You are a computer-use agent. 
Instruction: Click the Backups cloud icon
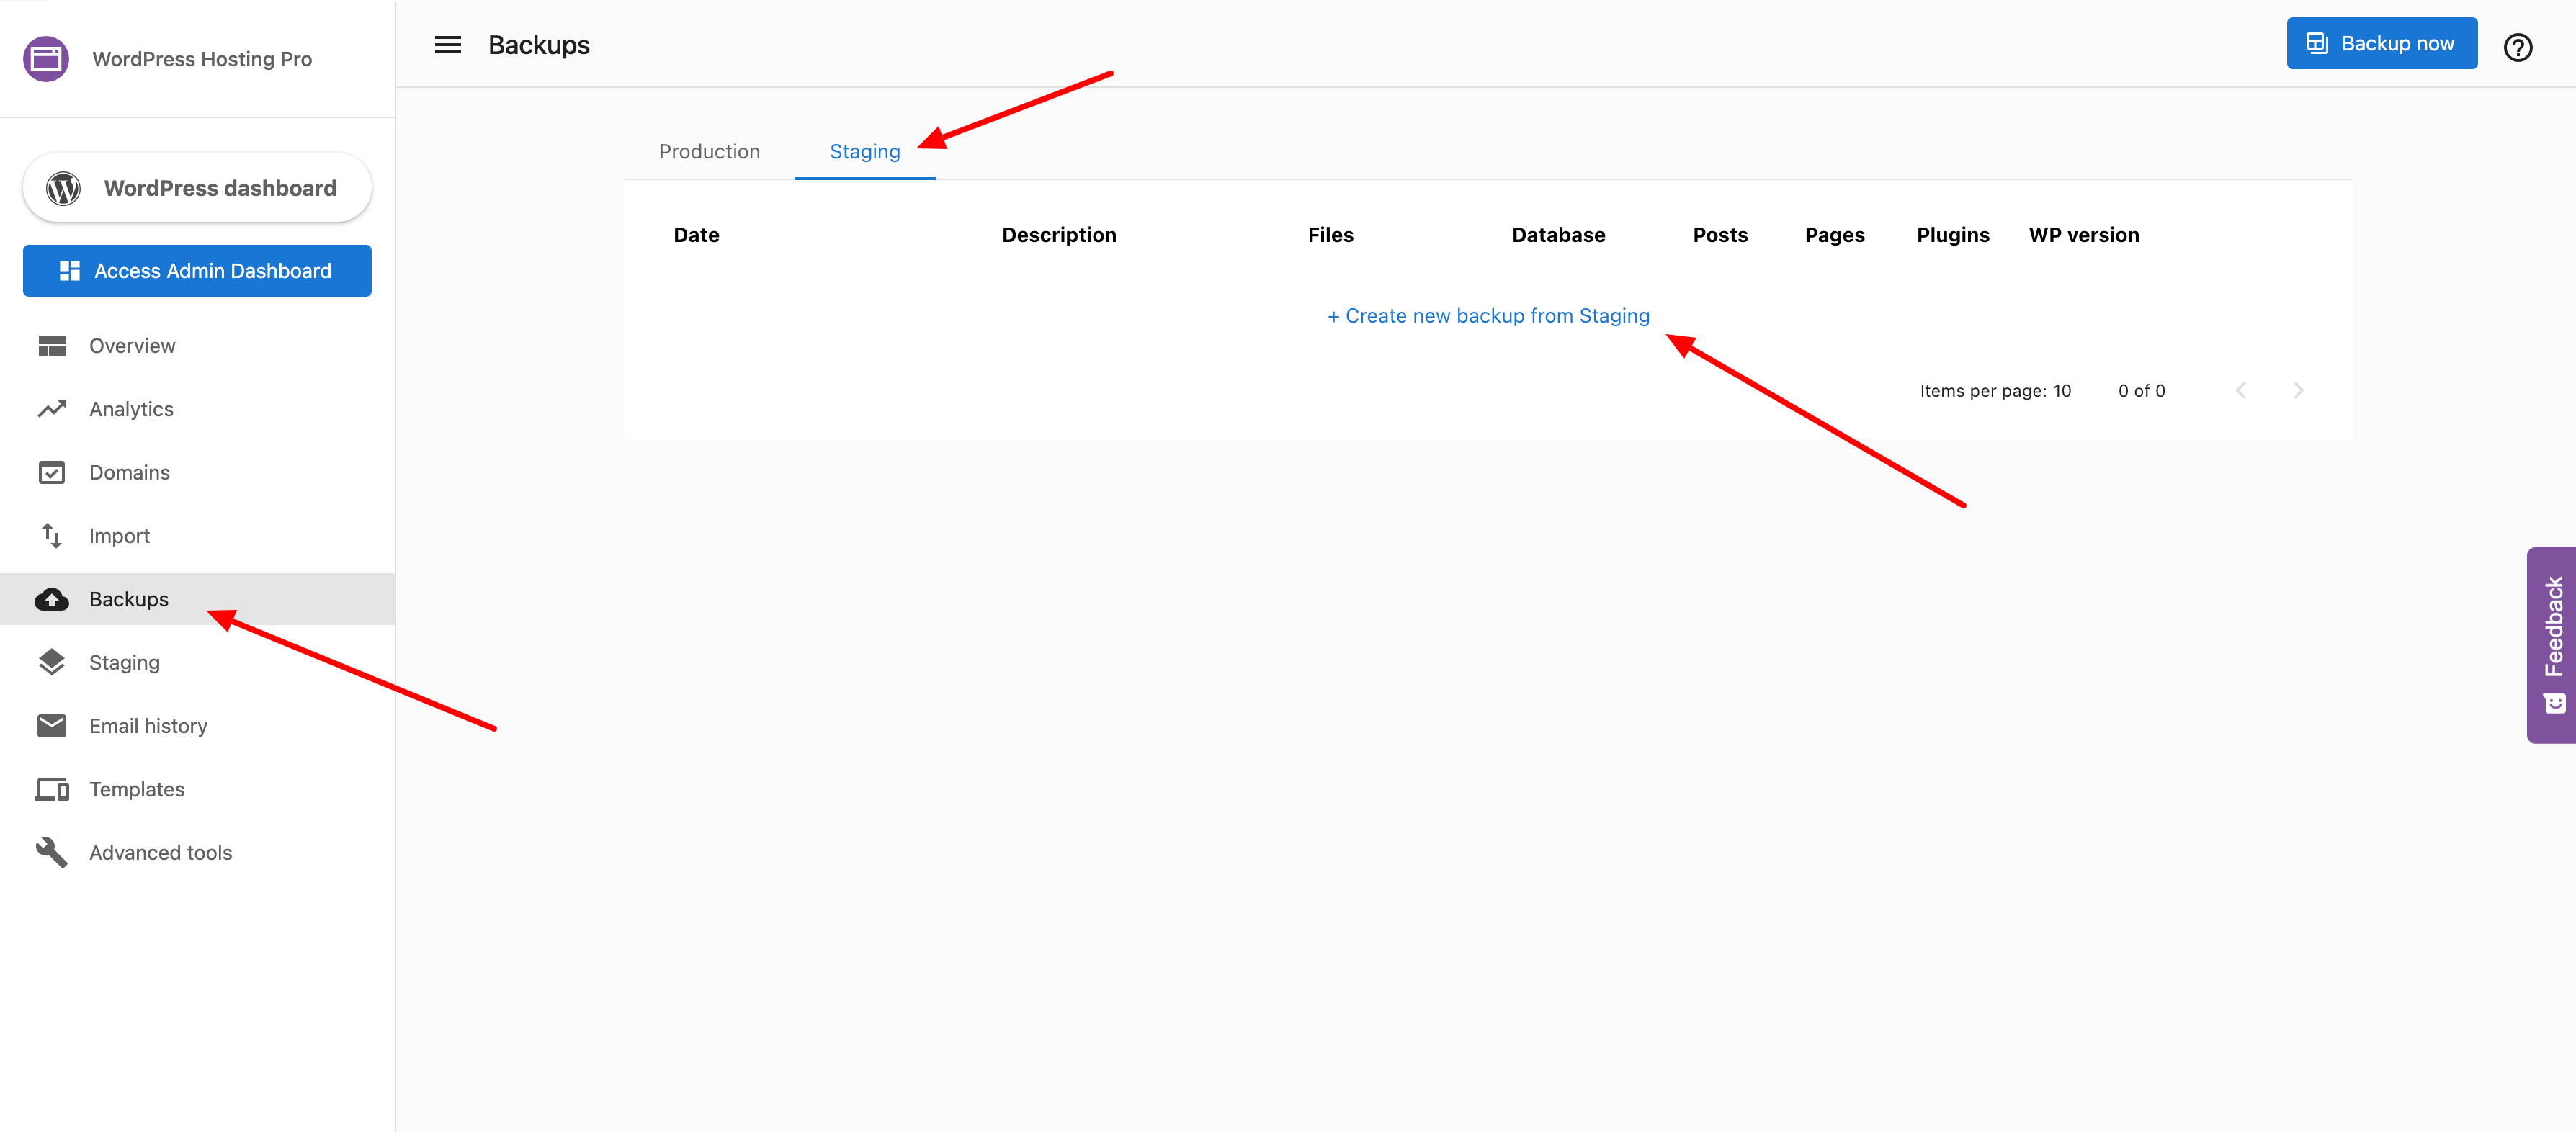[52, 599]
